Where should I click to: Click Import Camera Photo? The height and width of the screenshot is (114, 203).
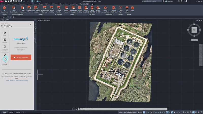coord(105,9)
